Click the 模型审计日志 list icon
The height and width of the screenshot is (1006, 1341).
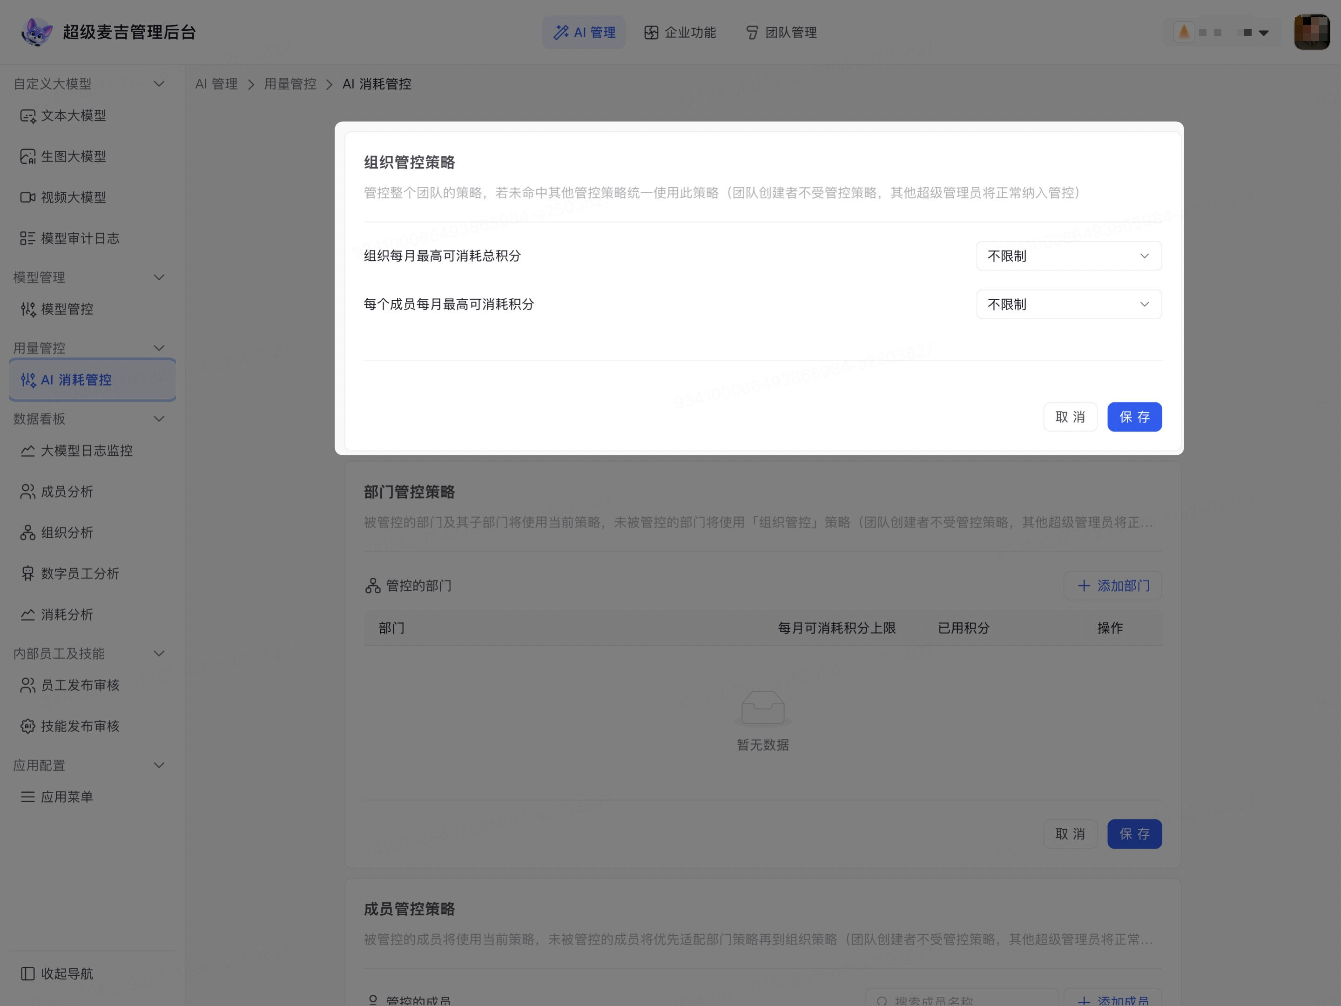coord(27,238)
